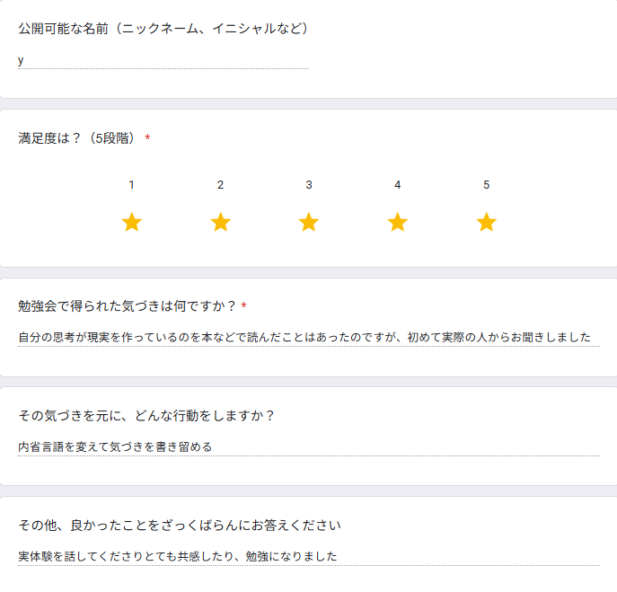This screenshot has height=592, width=617.
Task: Click the number 2 rating label
Action: [220, 185]
